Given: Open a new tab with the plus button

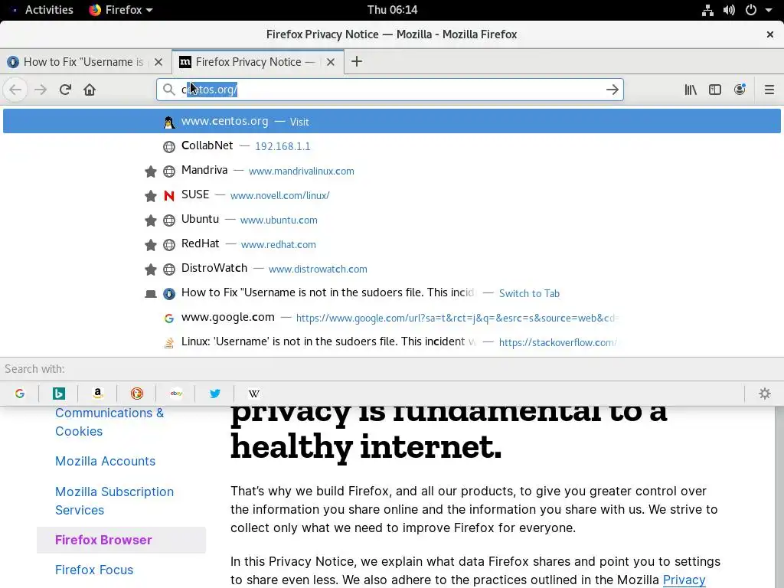Looking at the screenshot, I should click(357, 61).
